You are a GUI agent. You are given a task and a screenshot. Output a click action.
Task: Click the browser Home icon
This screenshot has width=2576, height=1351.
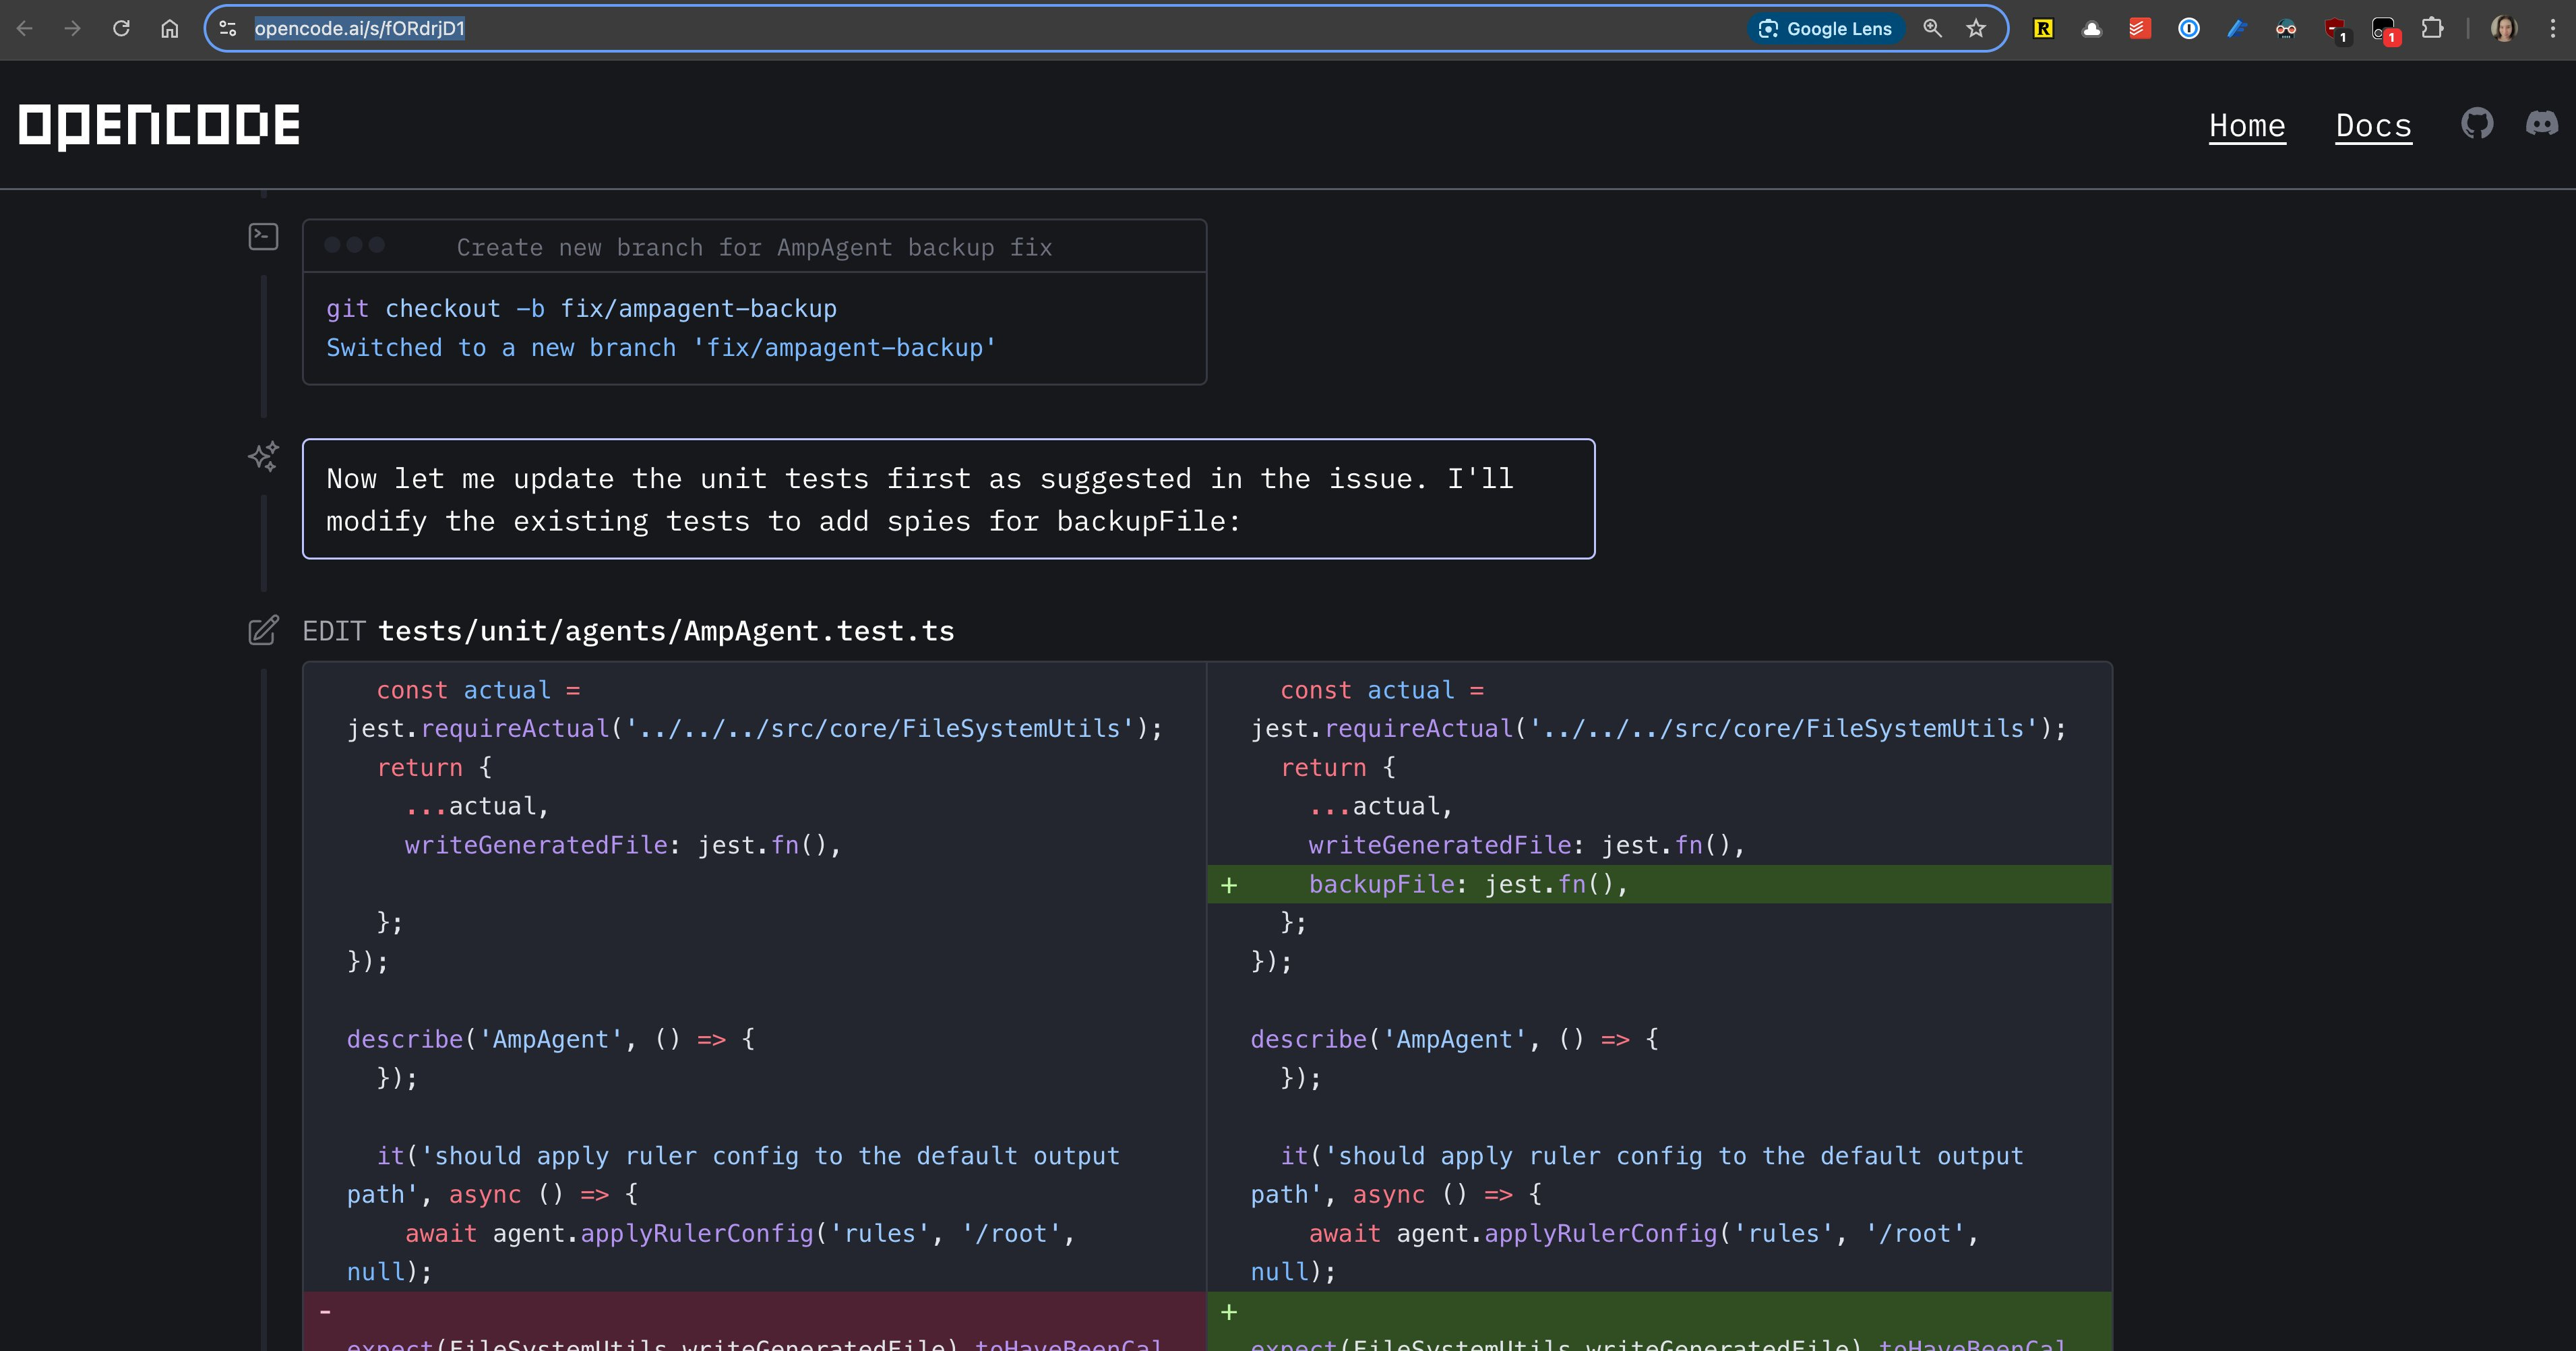coord(169,29)
